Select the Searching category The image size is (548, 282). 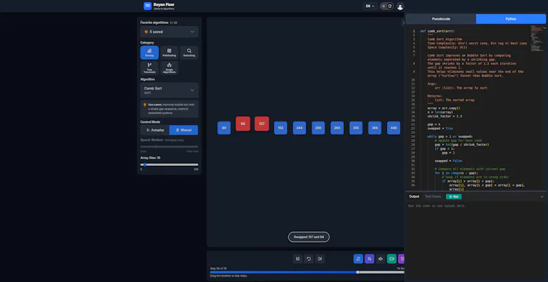tap(189, 53)
